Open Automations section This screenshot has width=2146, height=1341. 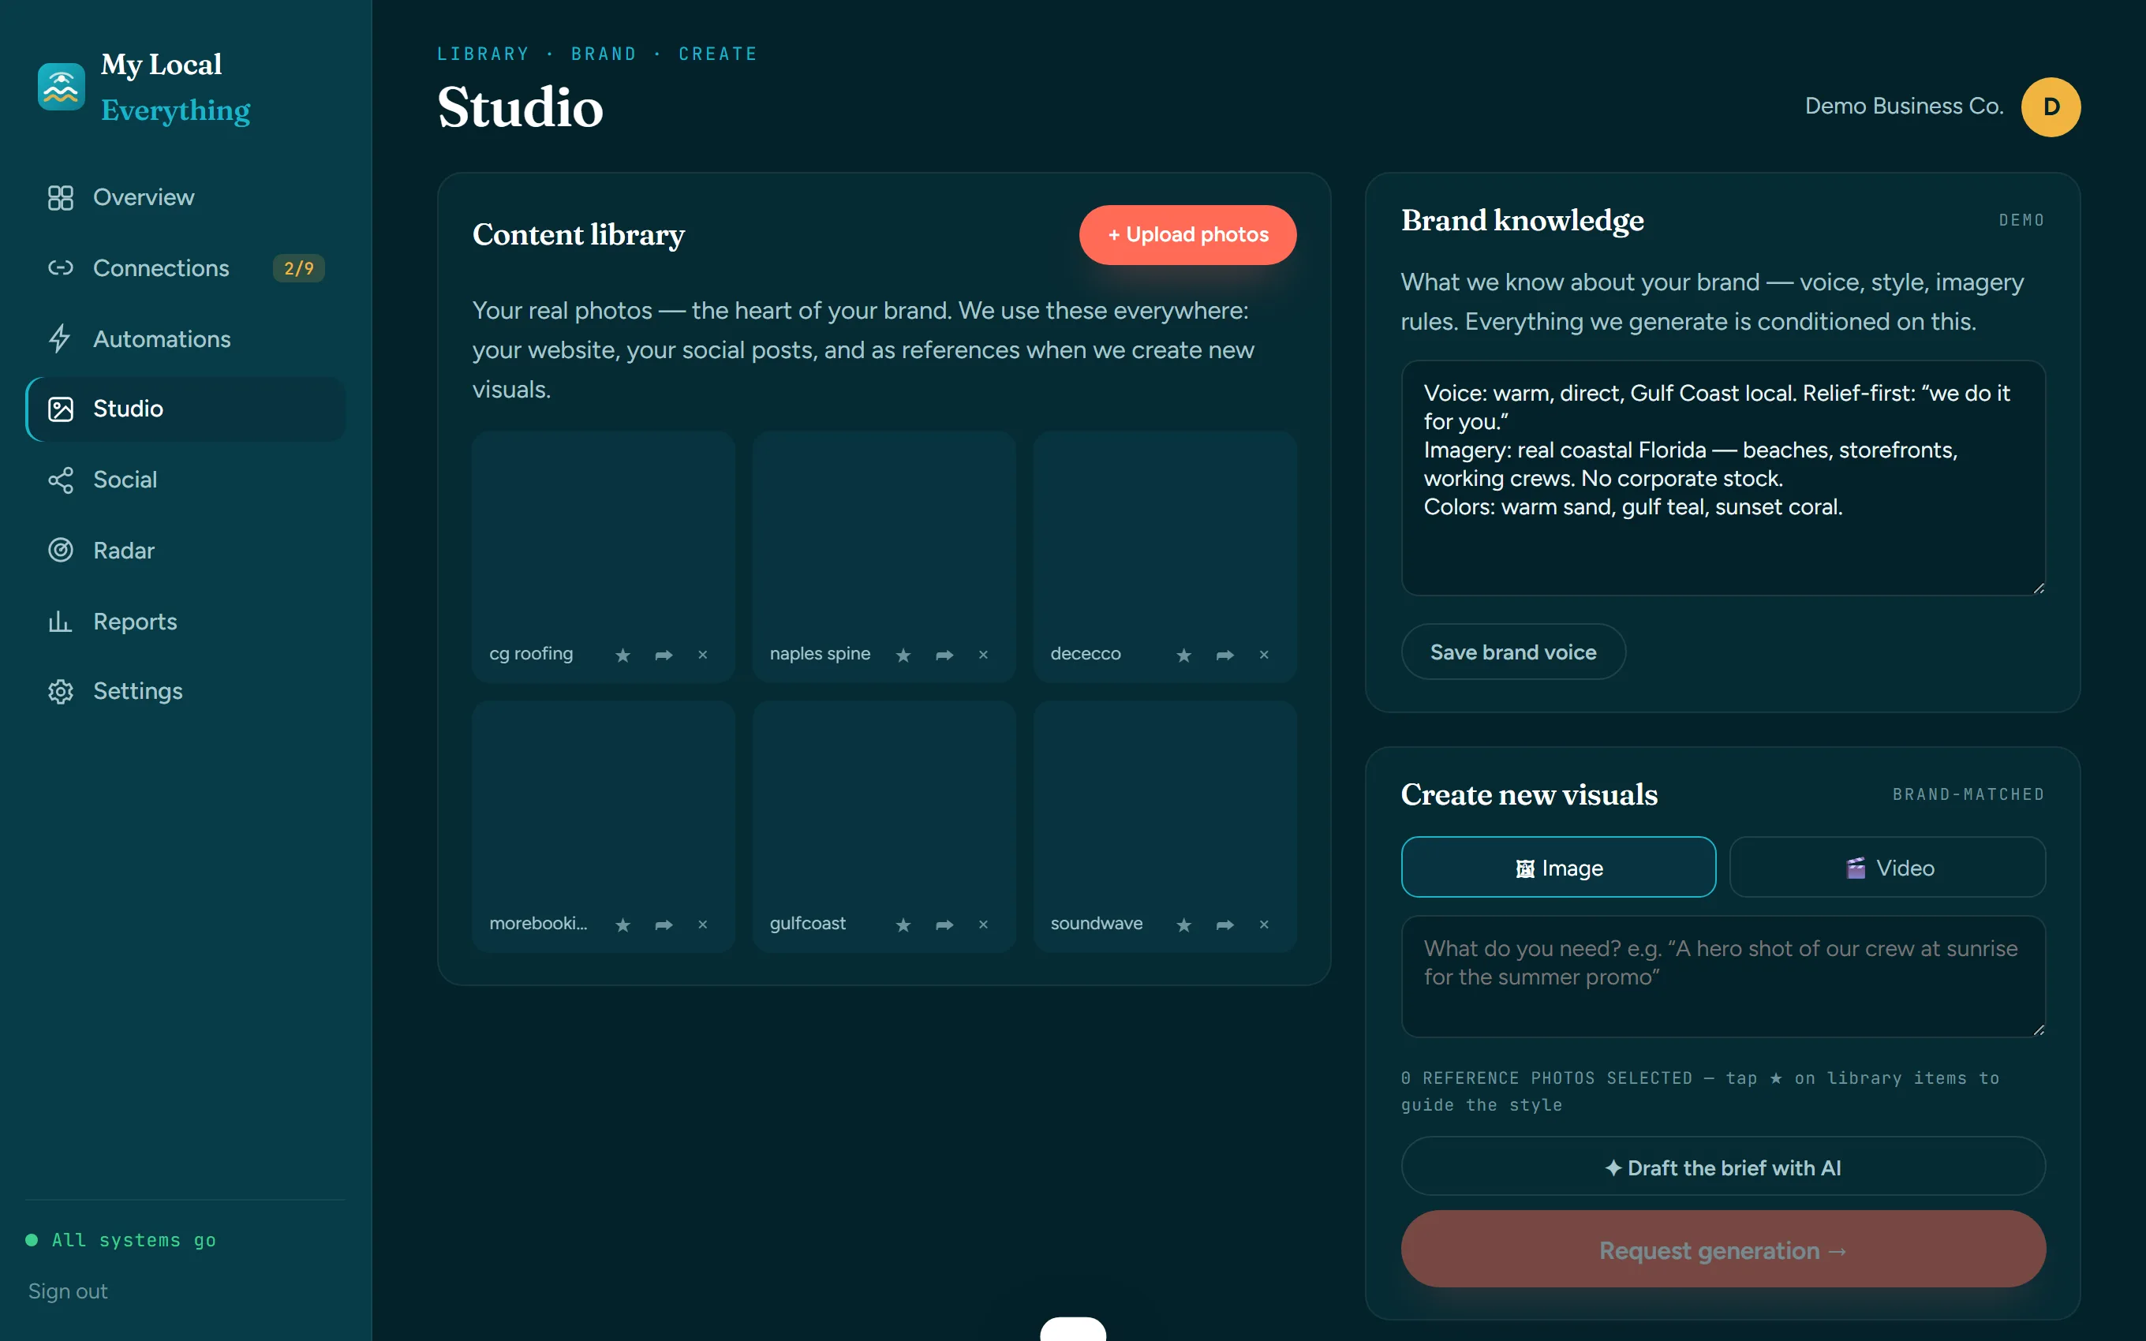pyautogui.click(x=185, y=338)
